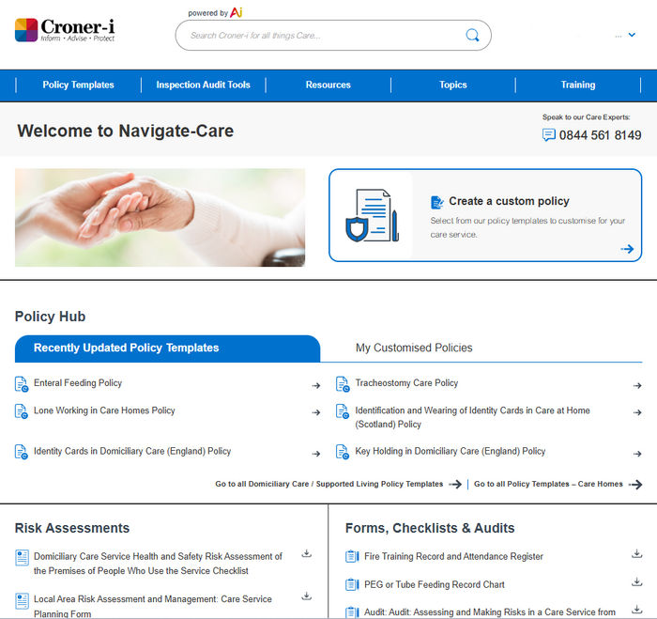The height and width of the screenshot is (619, 657).
Task: Click the Croner-i logo
Action: coord(65,30)
